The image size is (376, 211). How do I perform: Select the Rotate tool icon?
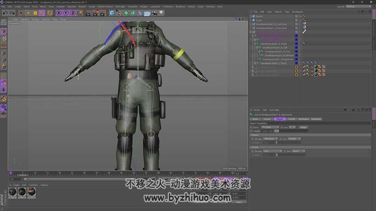(x=43, y=13)
